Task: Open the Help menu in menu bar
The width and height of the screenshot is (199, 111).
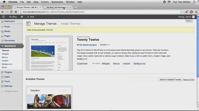Action: [x=80, y=2]
